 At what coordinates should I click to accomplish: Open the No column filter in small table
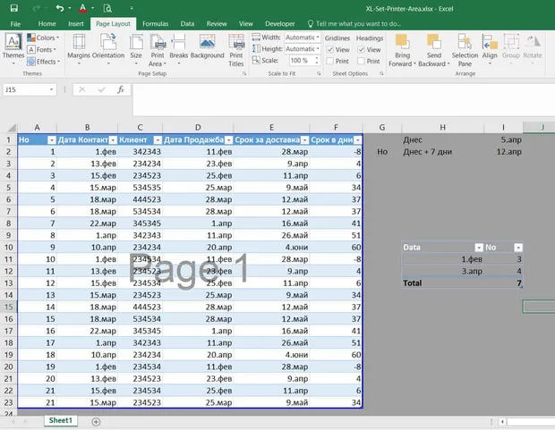point(518,248)
